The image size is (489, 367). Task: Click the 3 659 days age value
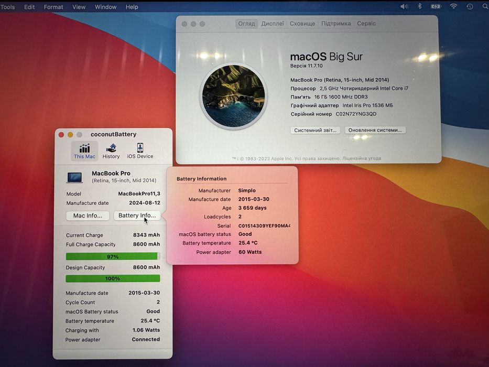coord(252,208)
